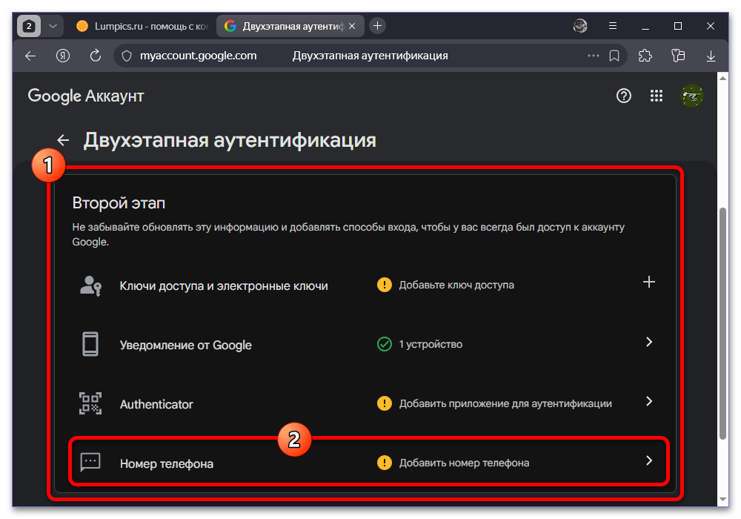Click the myaccount.google.com address field
The image size is (741, 519).
coord(198,56)
